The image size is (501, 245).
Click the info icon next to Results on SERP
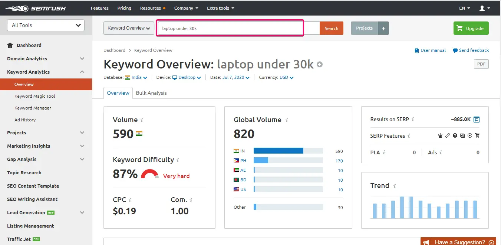pyautogui.click(x=413, y=119)
